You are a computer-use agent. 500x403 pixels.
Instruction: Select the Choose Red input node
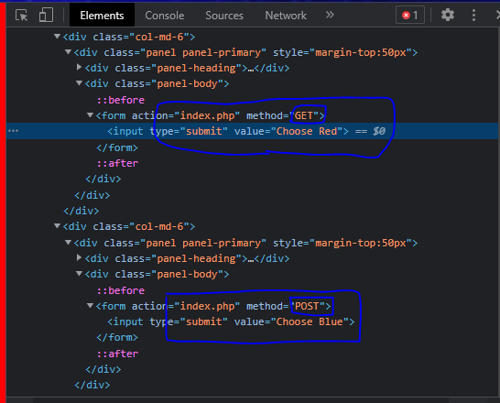[x=228, y=131]
